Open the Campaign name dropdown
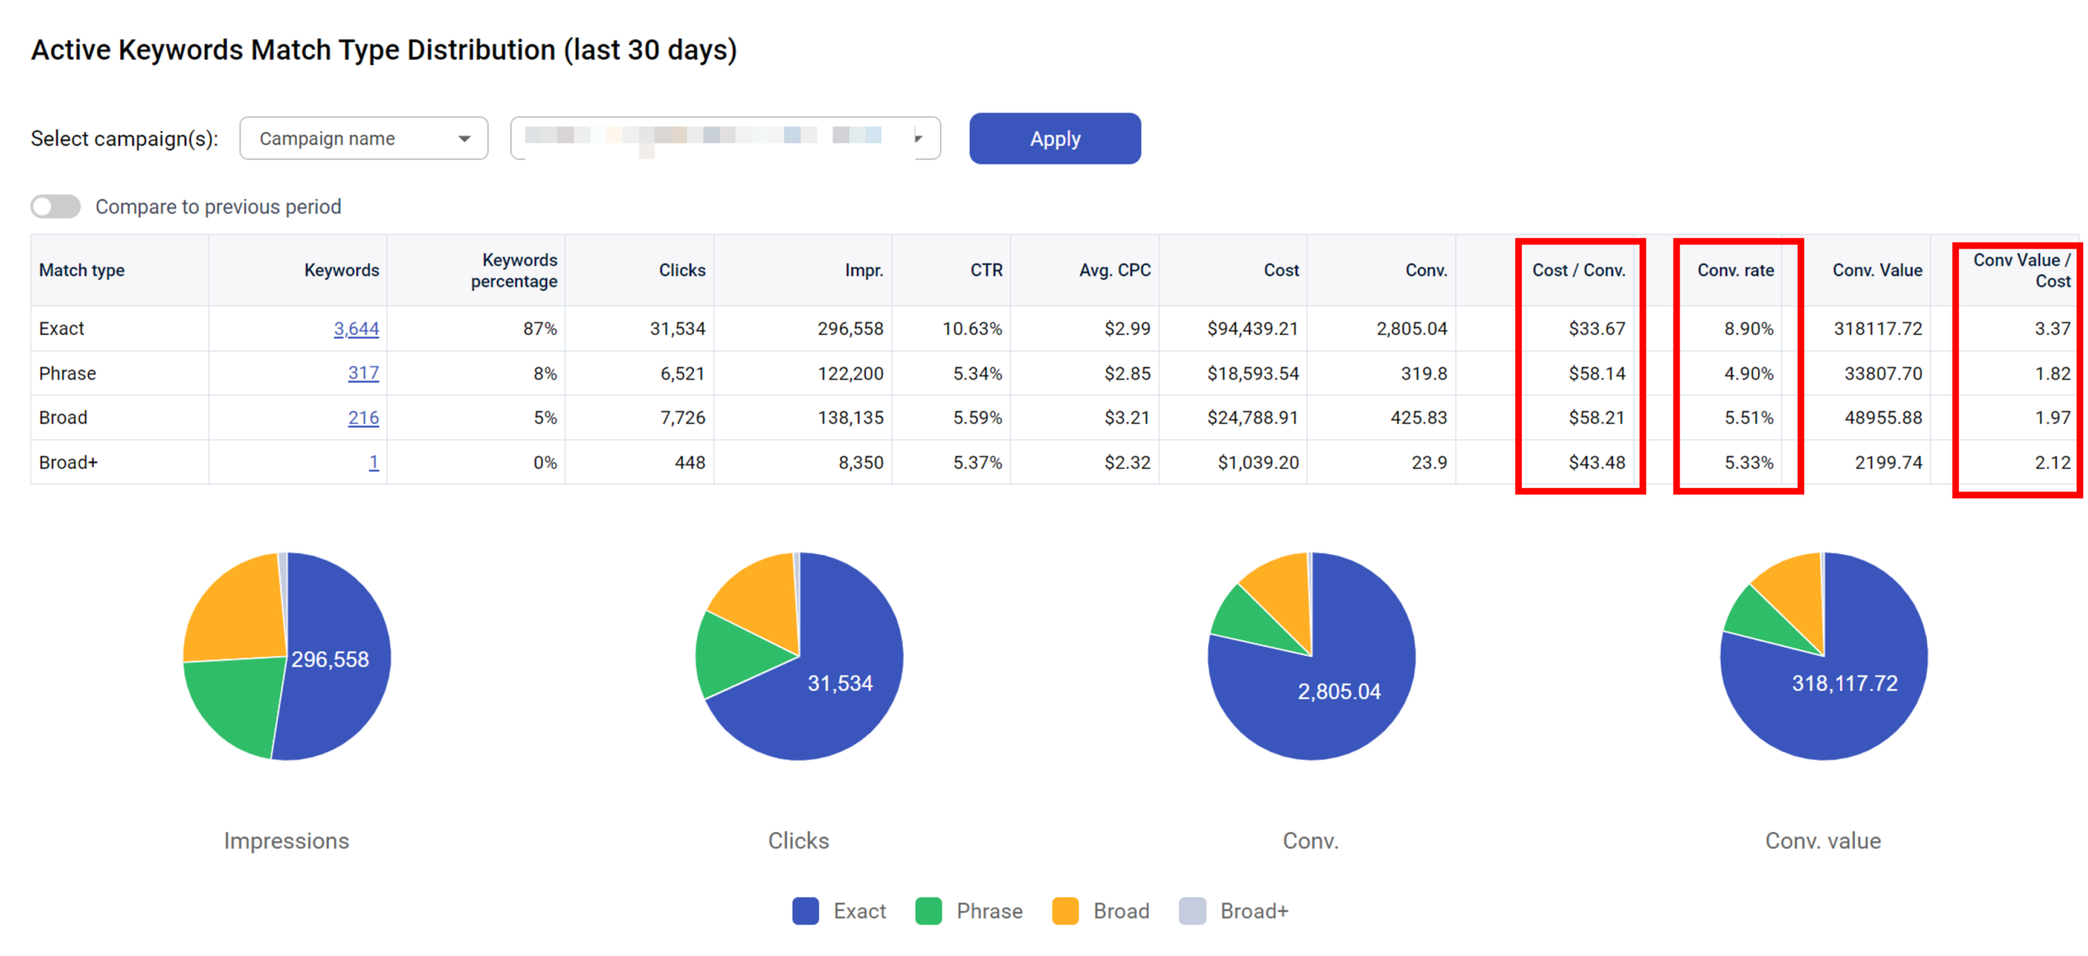 pyautogui.click(x=363, y=139)
